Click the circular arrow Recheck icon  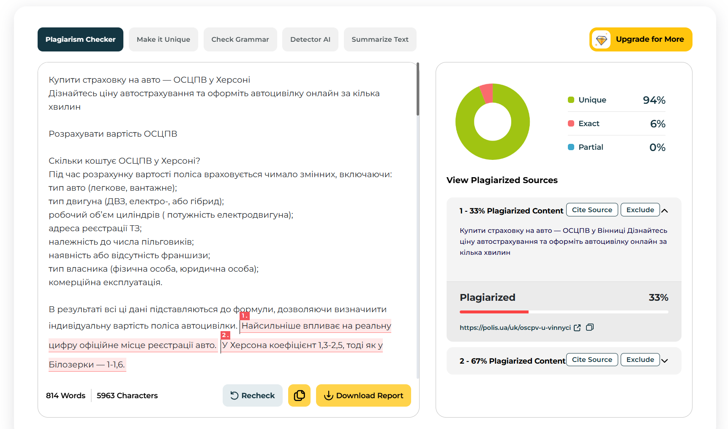pos(234,395)
